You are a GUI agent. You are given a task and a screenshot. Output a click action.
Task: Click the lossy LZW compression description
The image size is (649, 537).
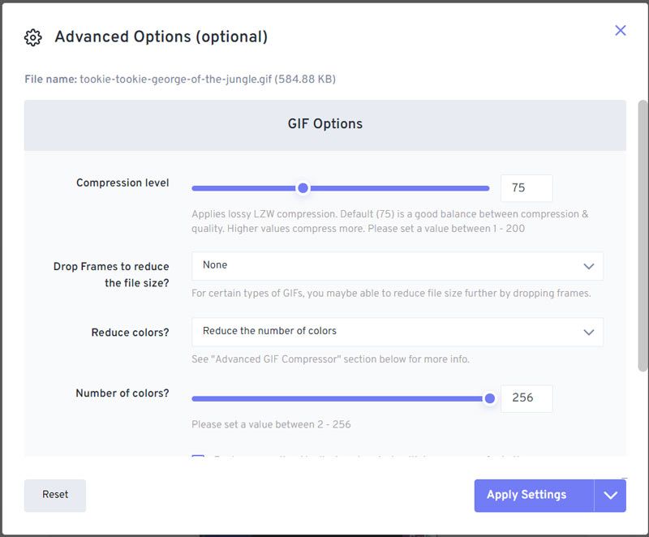tap(390, 221)
